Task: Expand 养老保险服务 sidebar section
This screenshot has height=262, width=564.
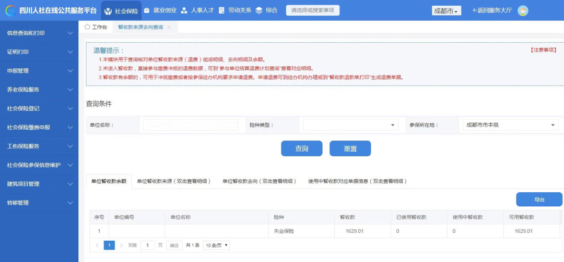Action: click(39, 90)
